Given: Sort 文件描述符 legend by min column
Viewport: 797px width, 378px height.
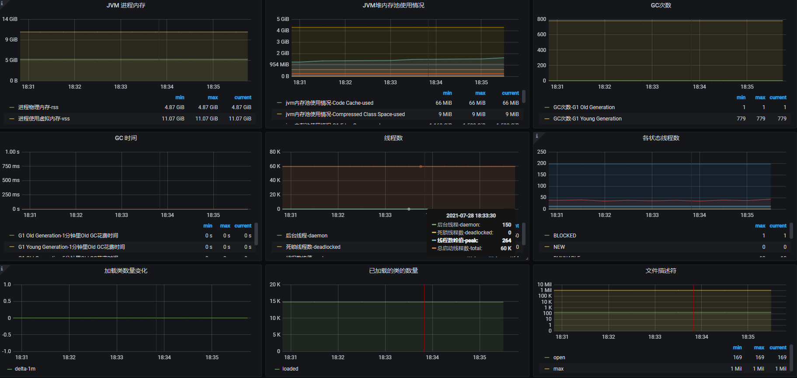Looking at the screenshot, I should click(738, 347).
